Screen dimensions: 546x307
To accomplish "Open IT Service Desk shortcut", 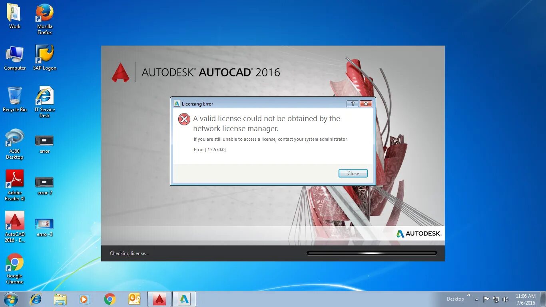I will [x=44, y=102].
